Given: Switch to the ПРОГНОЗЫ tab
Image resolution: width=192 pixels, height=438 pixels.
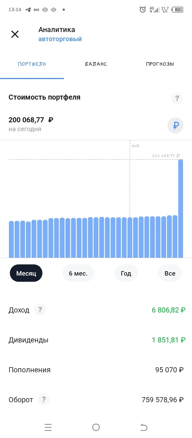Looking at the screenshot, I should pyautogui.click(x=160, y=64).
